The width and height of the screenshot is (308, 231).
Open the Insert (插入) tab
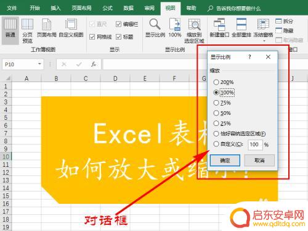point(55,8)
